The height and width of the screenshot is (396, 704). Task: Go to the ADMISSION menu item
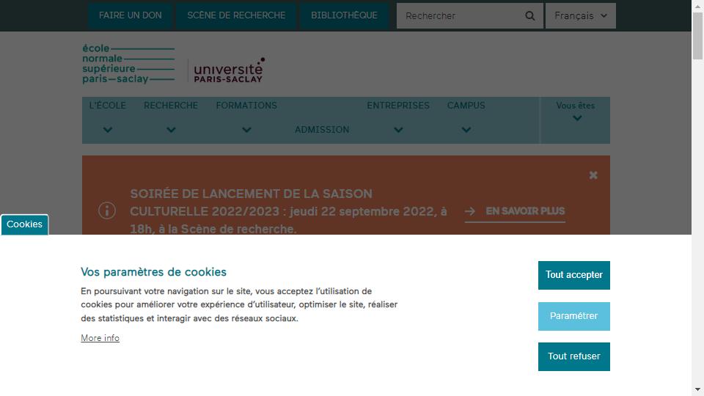(322, 130)
